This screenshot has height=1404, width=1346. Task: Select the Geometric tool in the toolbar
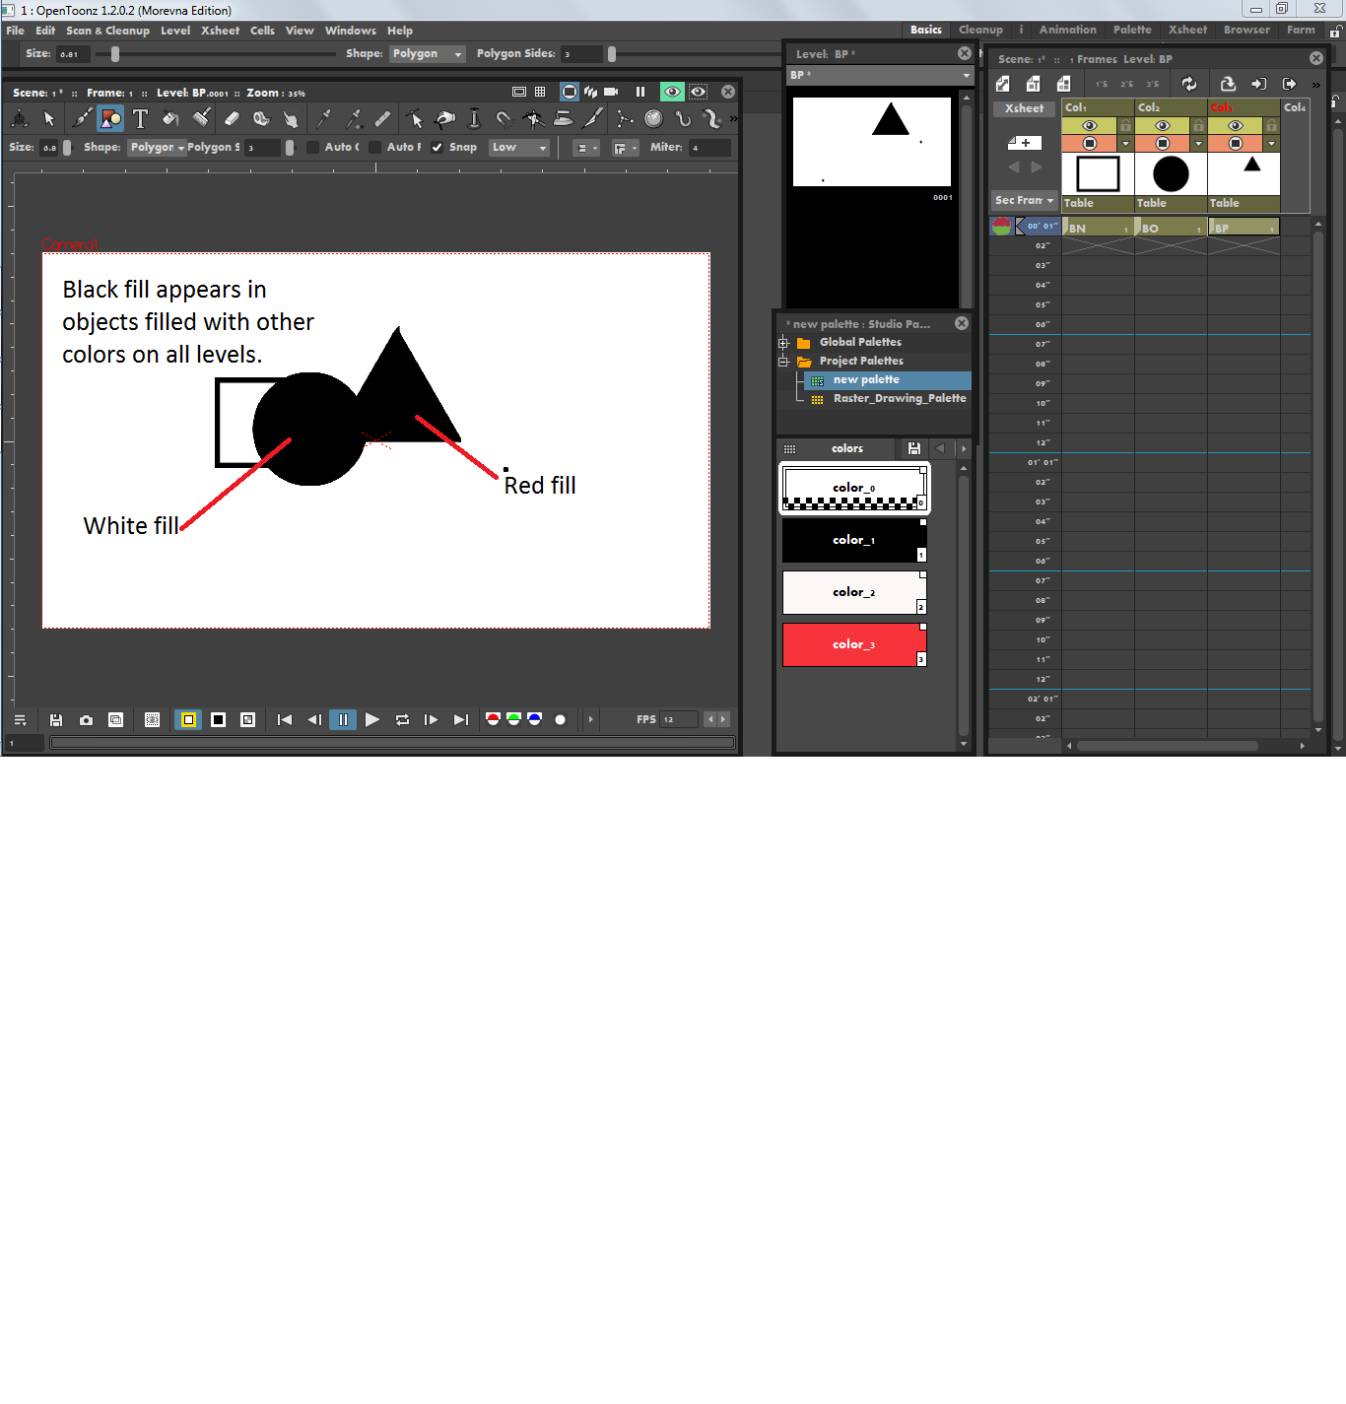(x=110, y=118)
